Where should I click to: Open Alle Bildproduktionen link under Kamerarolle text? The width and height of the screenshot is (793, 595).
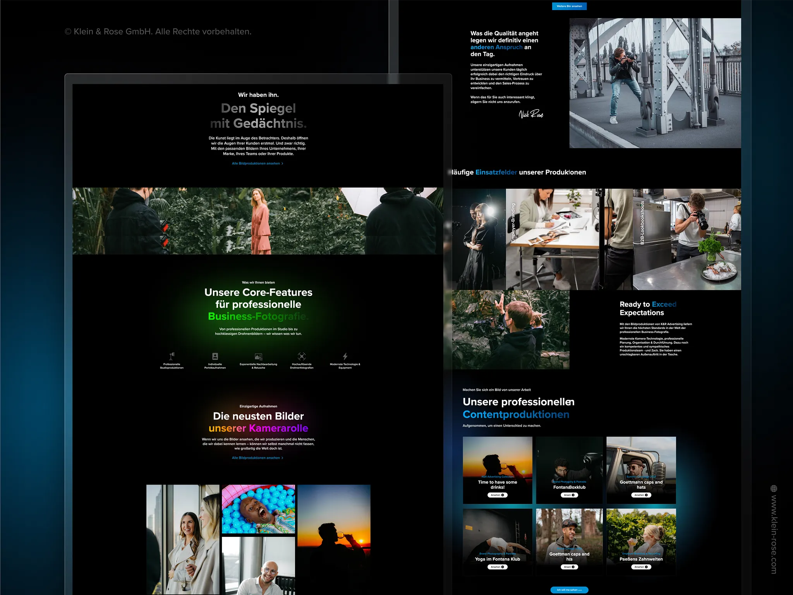pos(257,458)
